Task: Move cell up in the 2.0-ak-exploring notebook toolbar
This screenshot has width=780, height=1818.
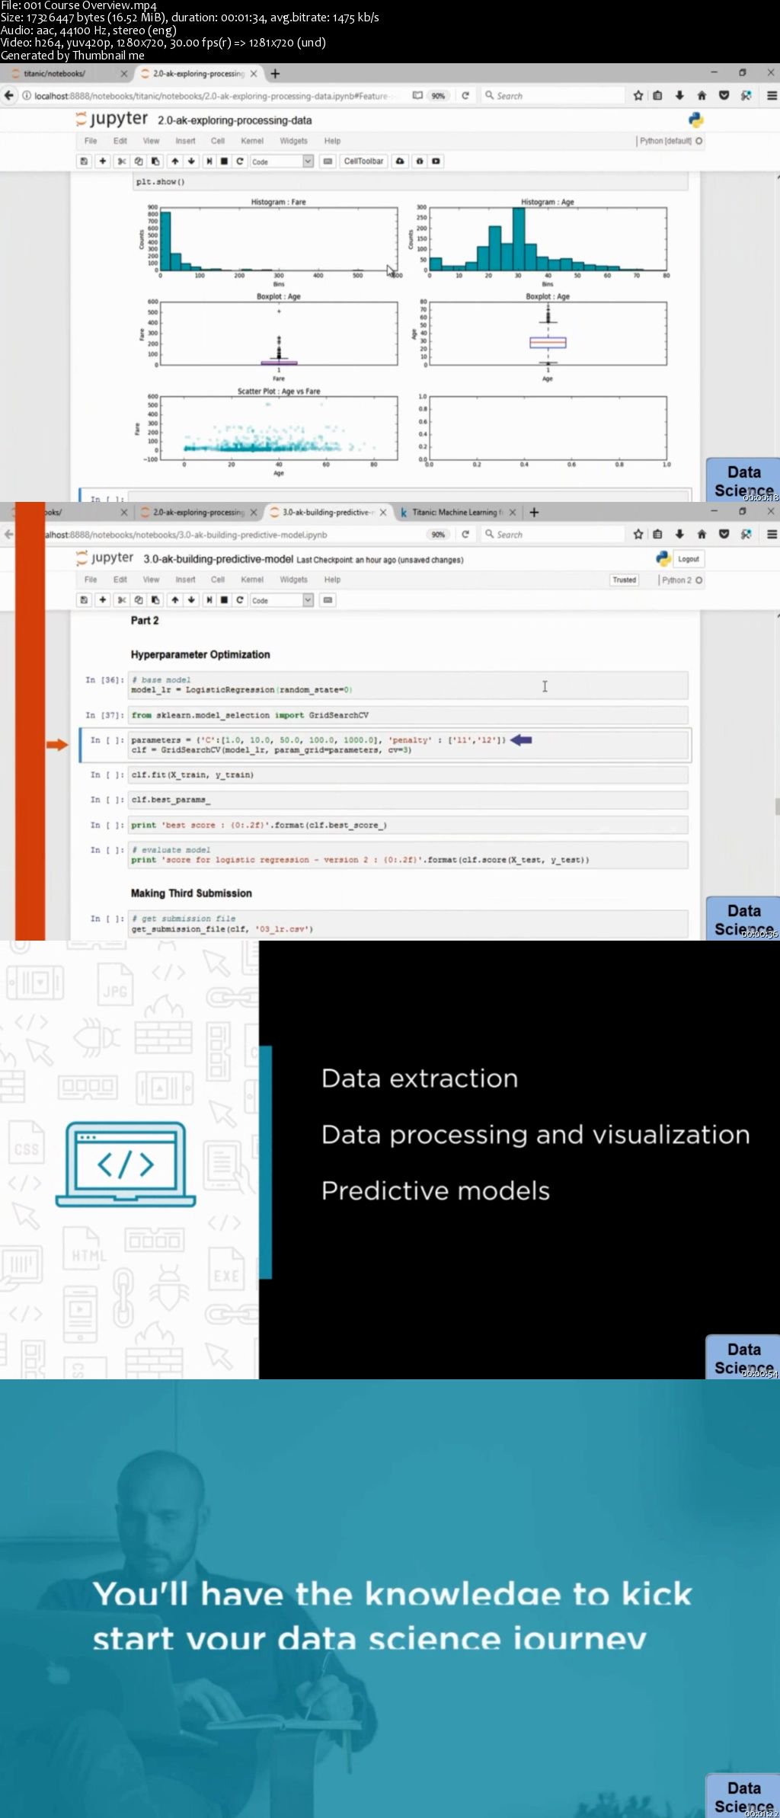Action: click(x=175, y=161)
